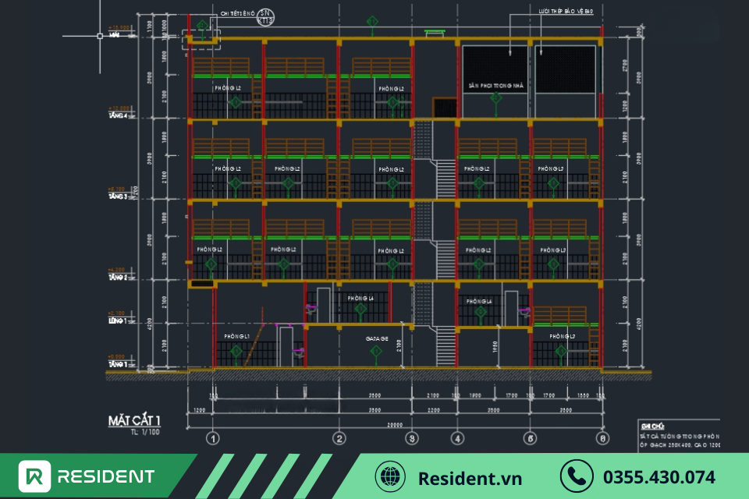
Task: Click the SÂN PHƠI TRONG NHÀ label
Action: pos(495,85)
